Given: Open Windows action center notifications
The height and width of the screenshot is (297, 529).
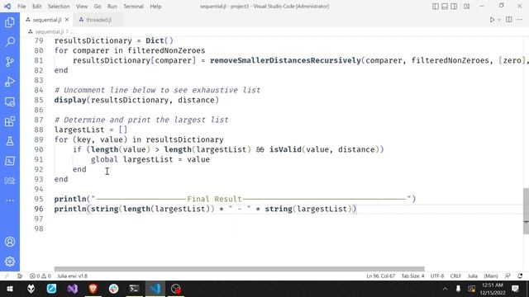Looking at the screenshot, I should point(515,289).
